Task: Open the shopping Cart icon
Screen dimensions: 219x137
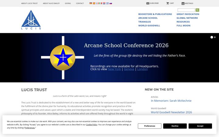Action: (168, 3)
